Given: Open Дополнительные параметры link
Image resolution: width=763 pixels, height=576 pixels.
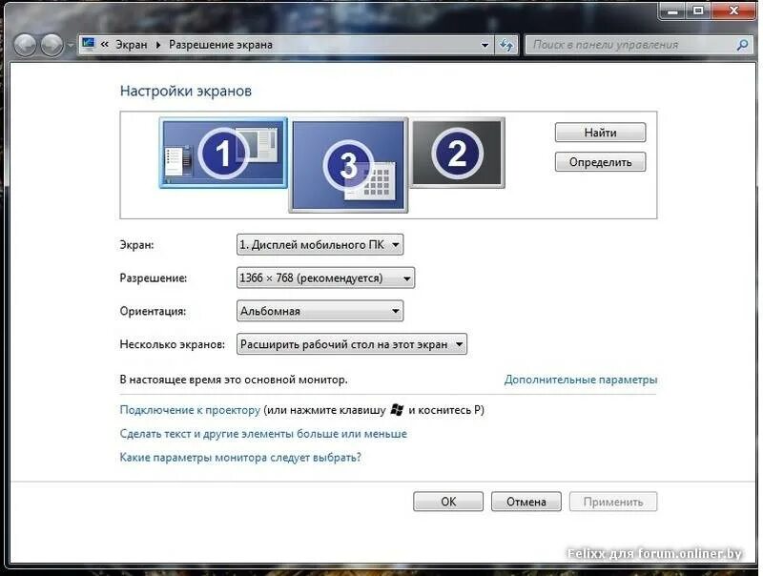Looking at the screenshot, I should point(581,380).
